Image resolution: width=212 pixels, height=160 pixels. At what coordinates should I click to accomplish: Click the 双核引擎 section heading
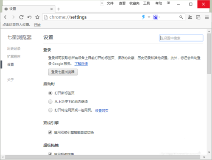pyautogui.click(x=51, y=123)
